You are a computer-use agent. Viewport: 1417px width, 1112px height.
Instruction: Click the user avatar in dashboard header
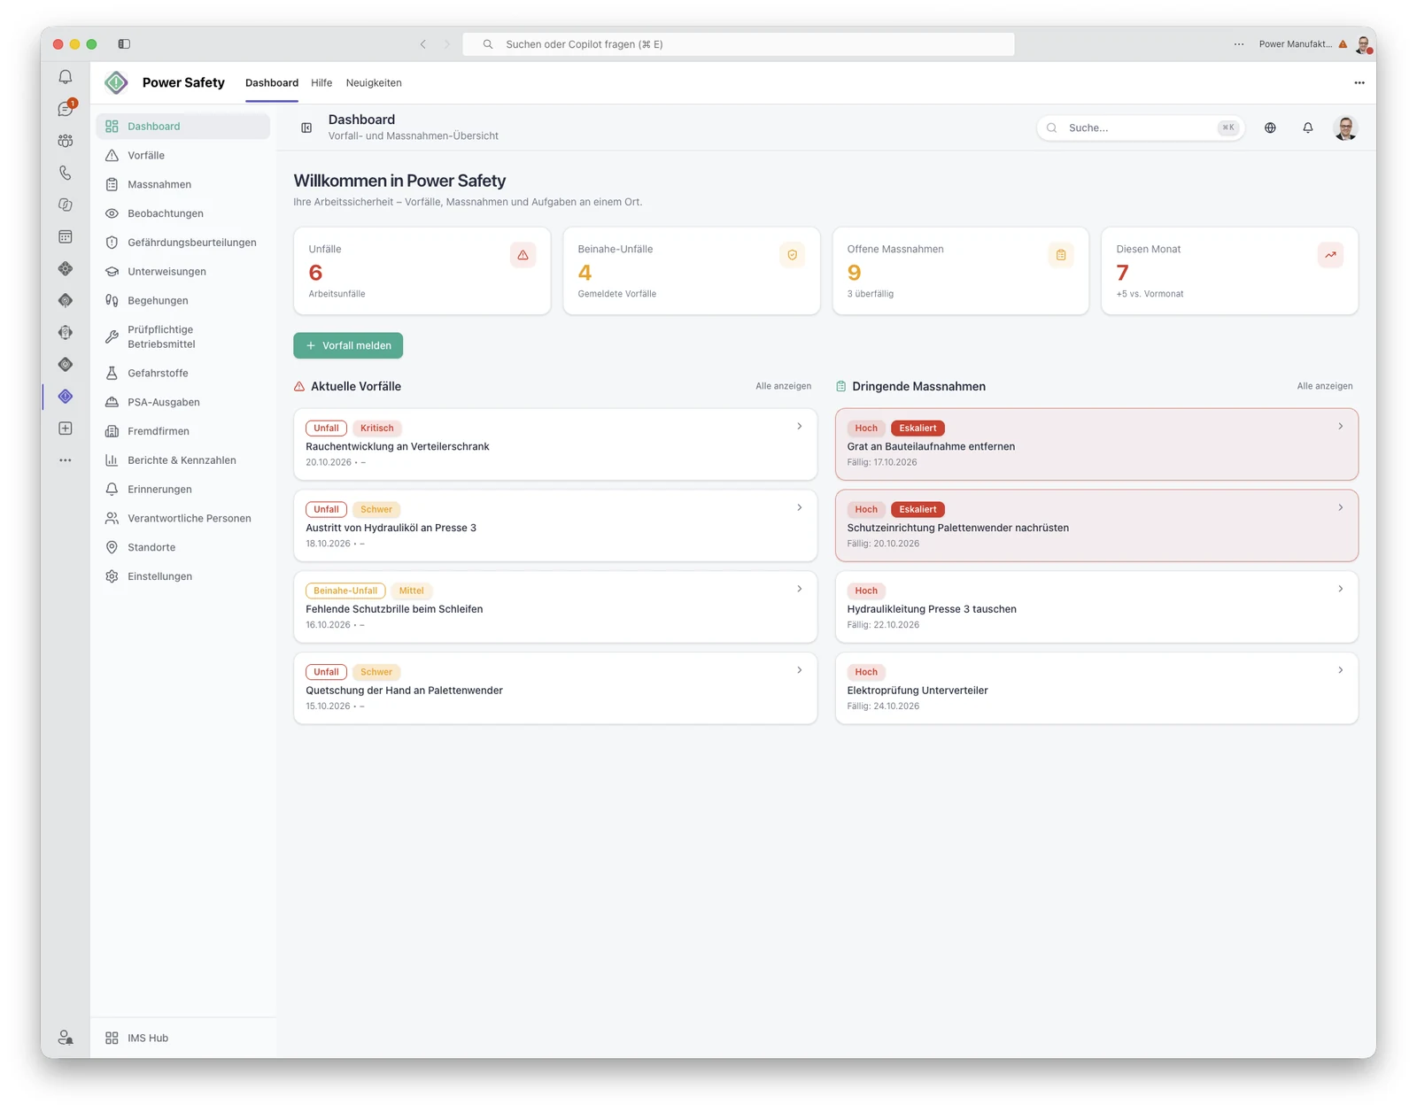click(1345, 127)
